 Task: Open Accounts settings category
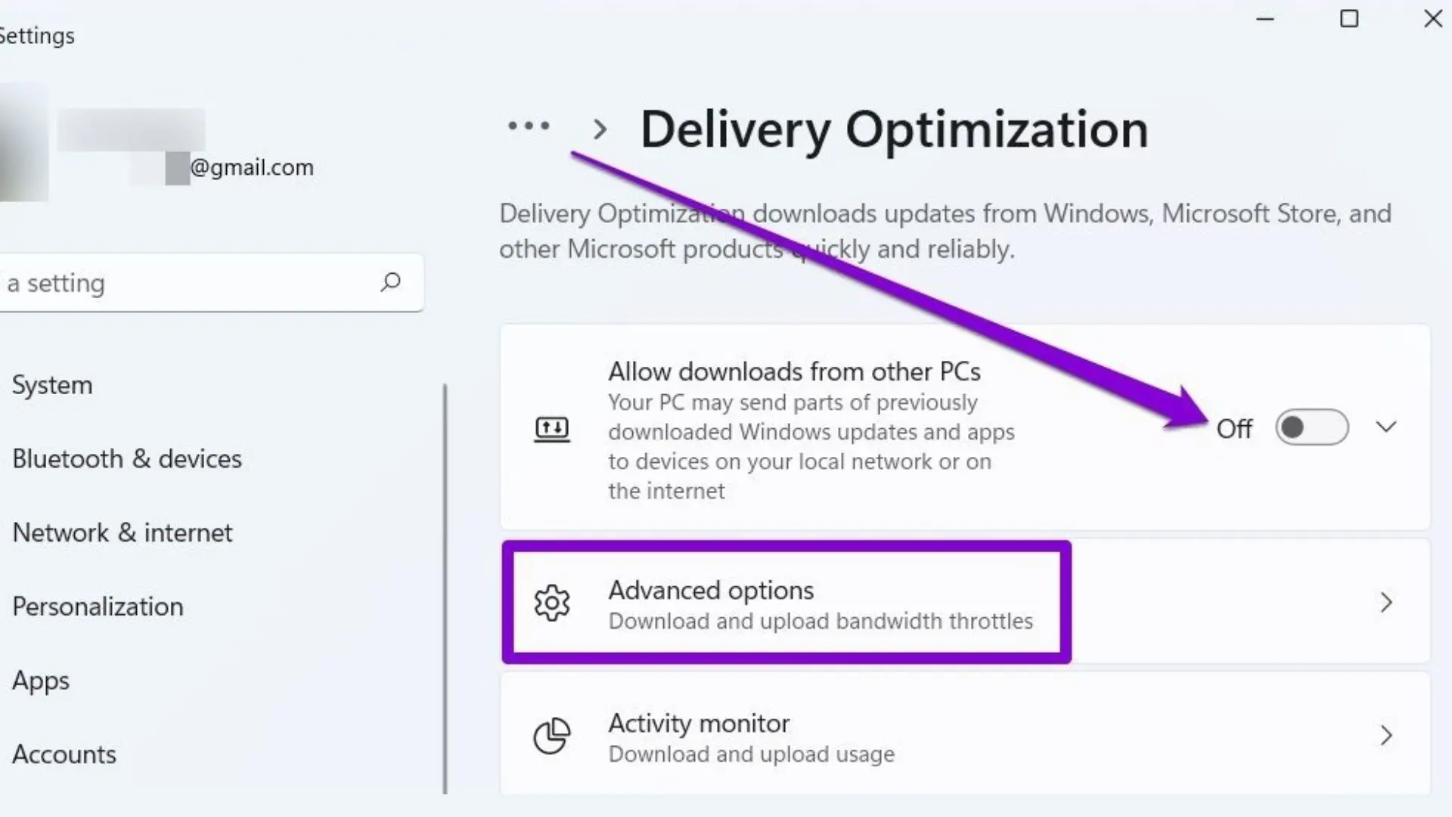coord(64,754)
